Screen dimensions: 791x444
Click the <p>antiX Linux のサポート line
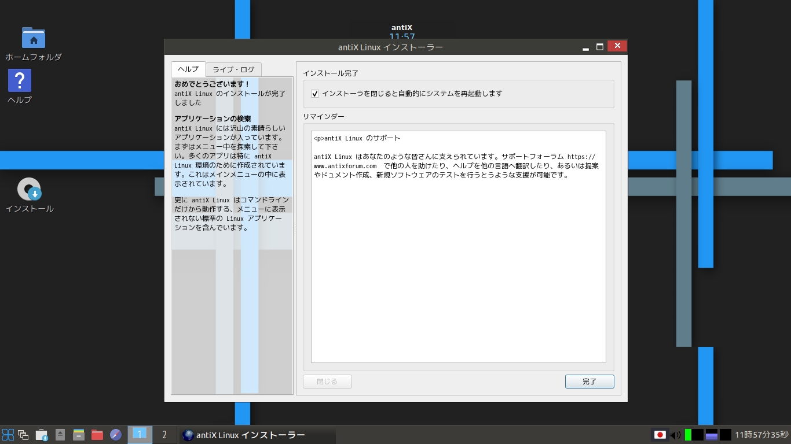pos(357,139)
